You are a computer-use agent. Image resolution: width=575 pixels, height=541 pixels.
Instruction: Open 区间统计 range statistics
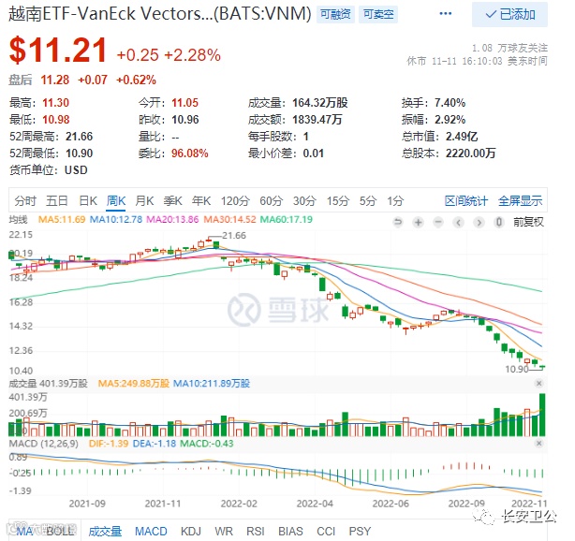[x=466, y=201]
